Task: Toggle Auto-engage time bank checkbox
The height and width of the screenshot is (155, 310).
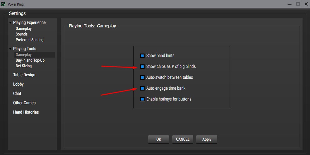Action: pos(142,88)
